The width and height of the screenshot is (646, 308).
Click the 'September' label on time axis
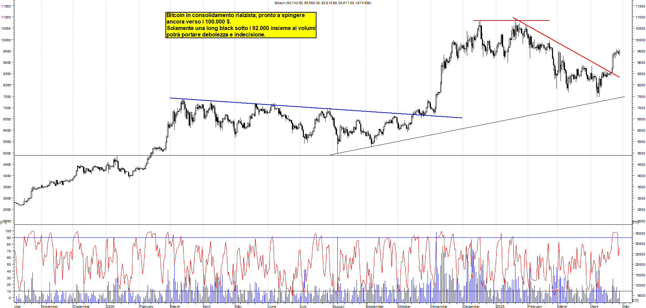375,306
